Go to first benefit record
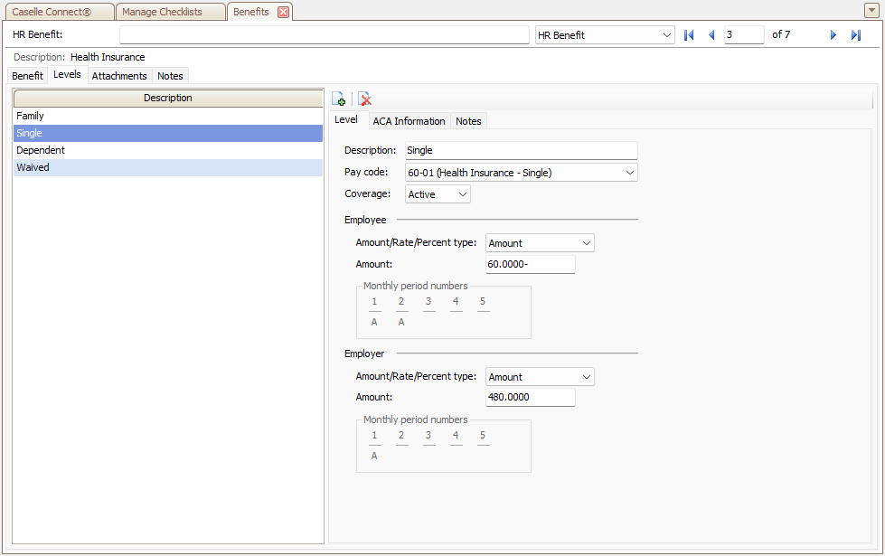The height and width of the screenshot is (556, 885). pos(689,35)
